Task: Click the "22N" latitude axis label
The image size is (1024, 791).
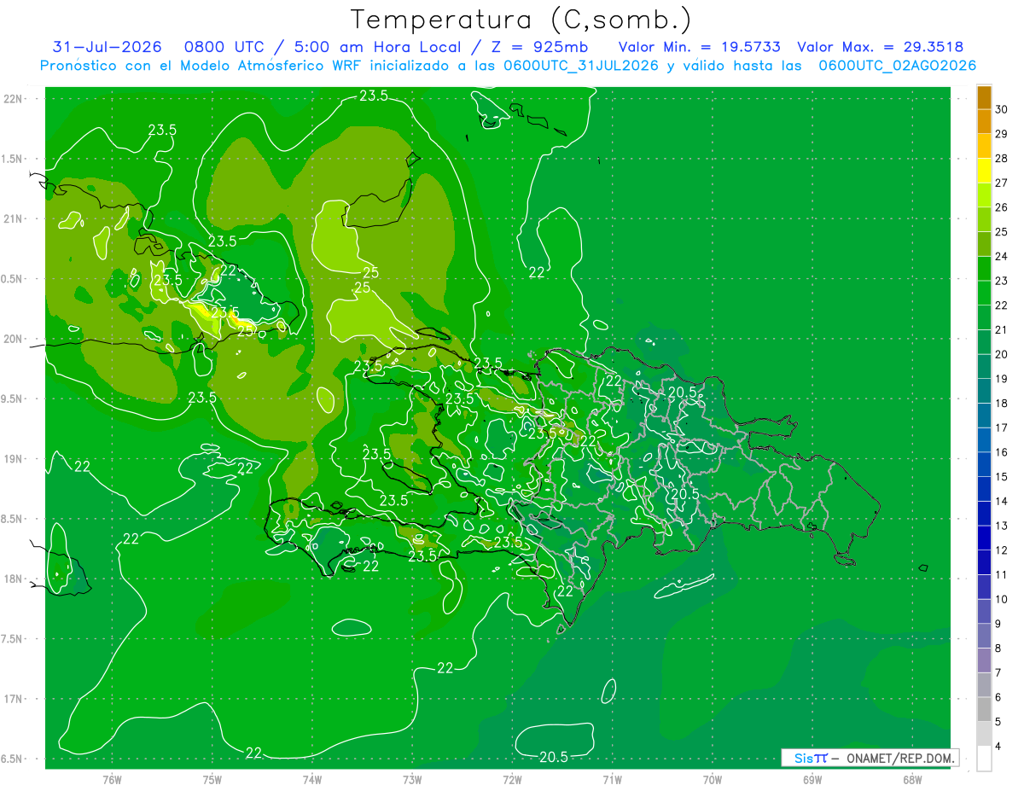Action: point(14,98)
